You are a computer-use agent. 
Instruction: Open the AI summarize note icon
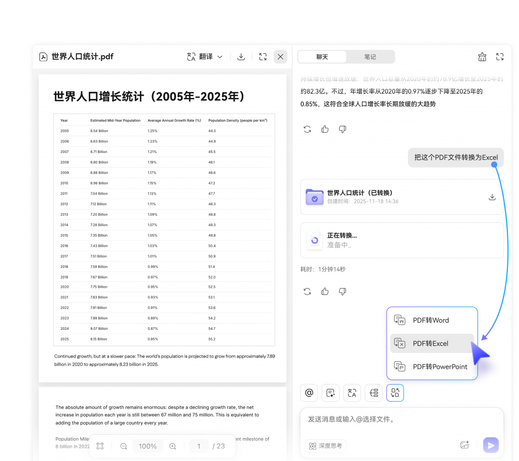click(330, 393)
